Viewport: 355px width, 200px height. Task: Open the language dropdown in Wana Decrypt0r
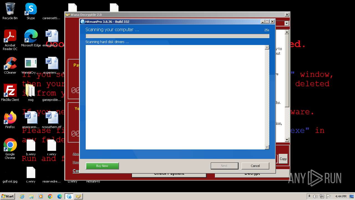(x=287, y=23)
